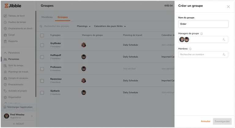Collapse the Paramètres section
The width and height of the screenshot is (235, 128).
click(x=14, y=53)
